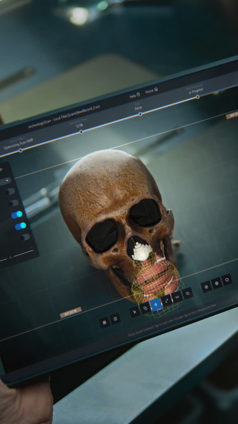
Task: Go to Home in the top bar
Action: [x=151, y=90]
